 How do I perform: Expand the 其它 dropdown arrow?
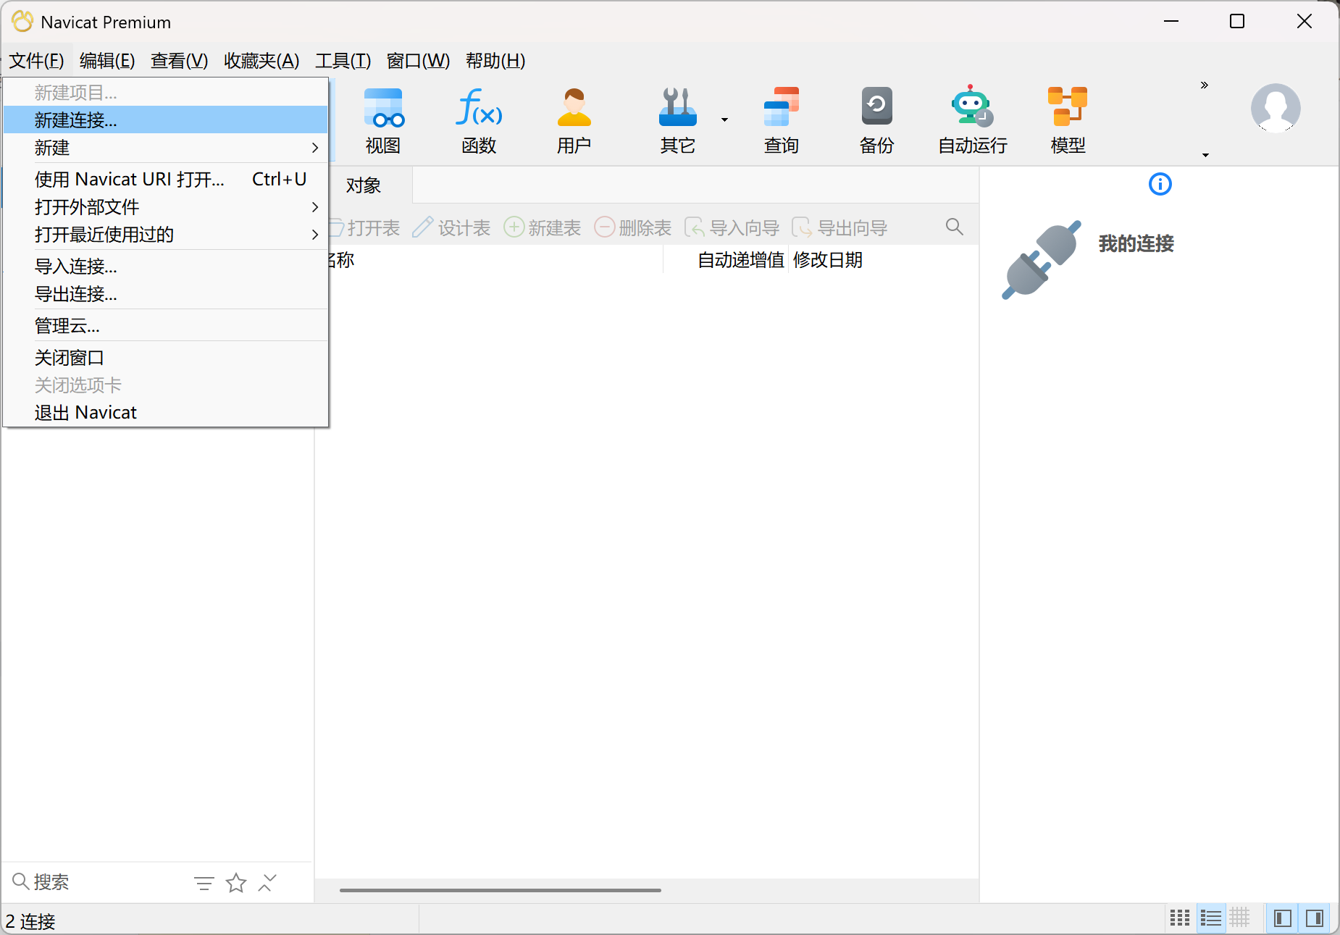724,120
